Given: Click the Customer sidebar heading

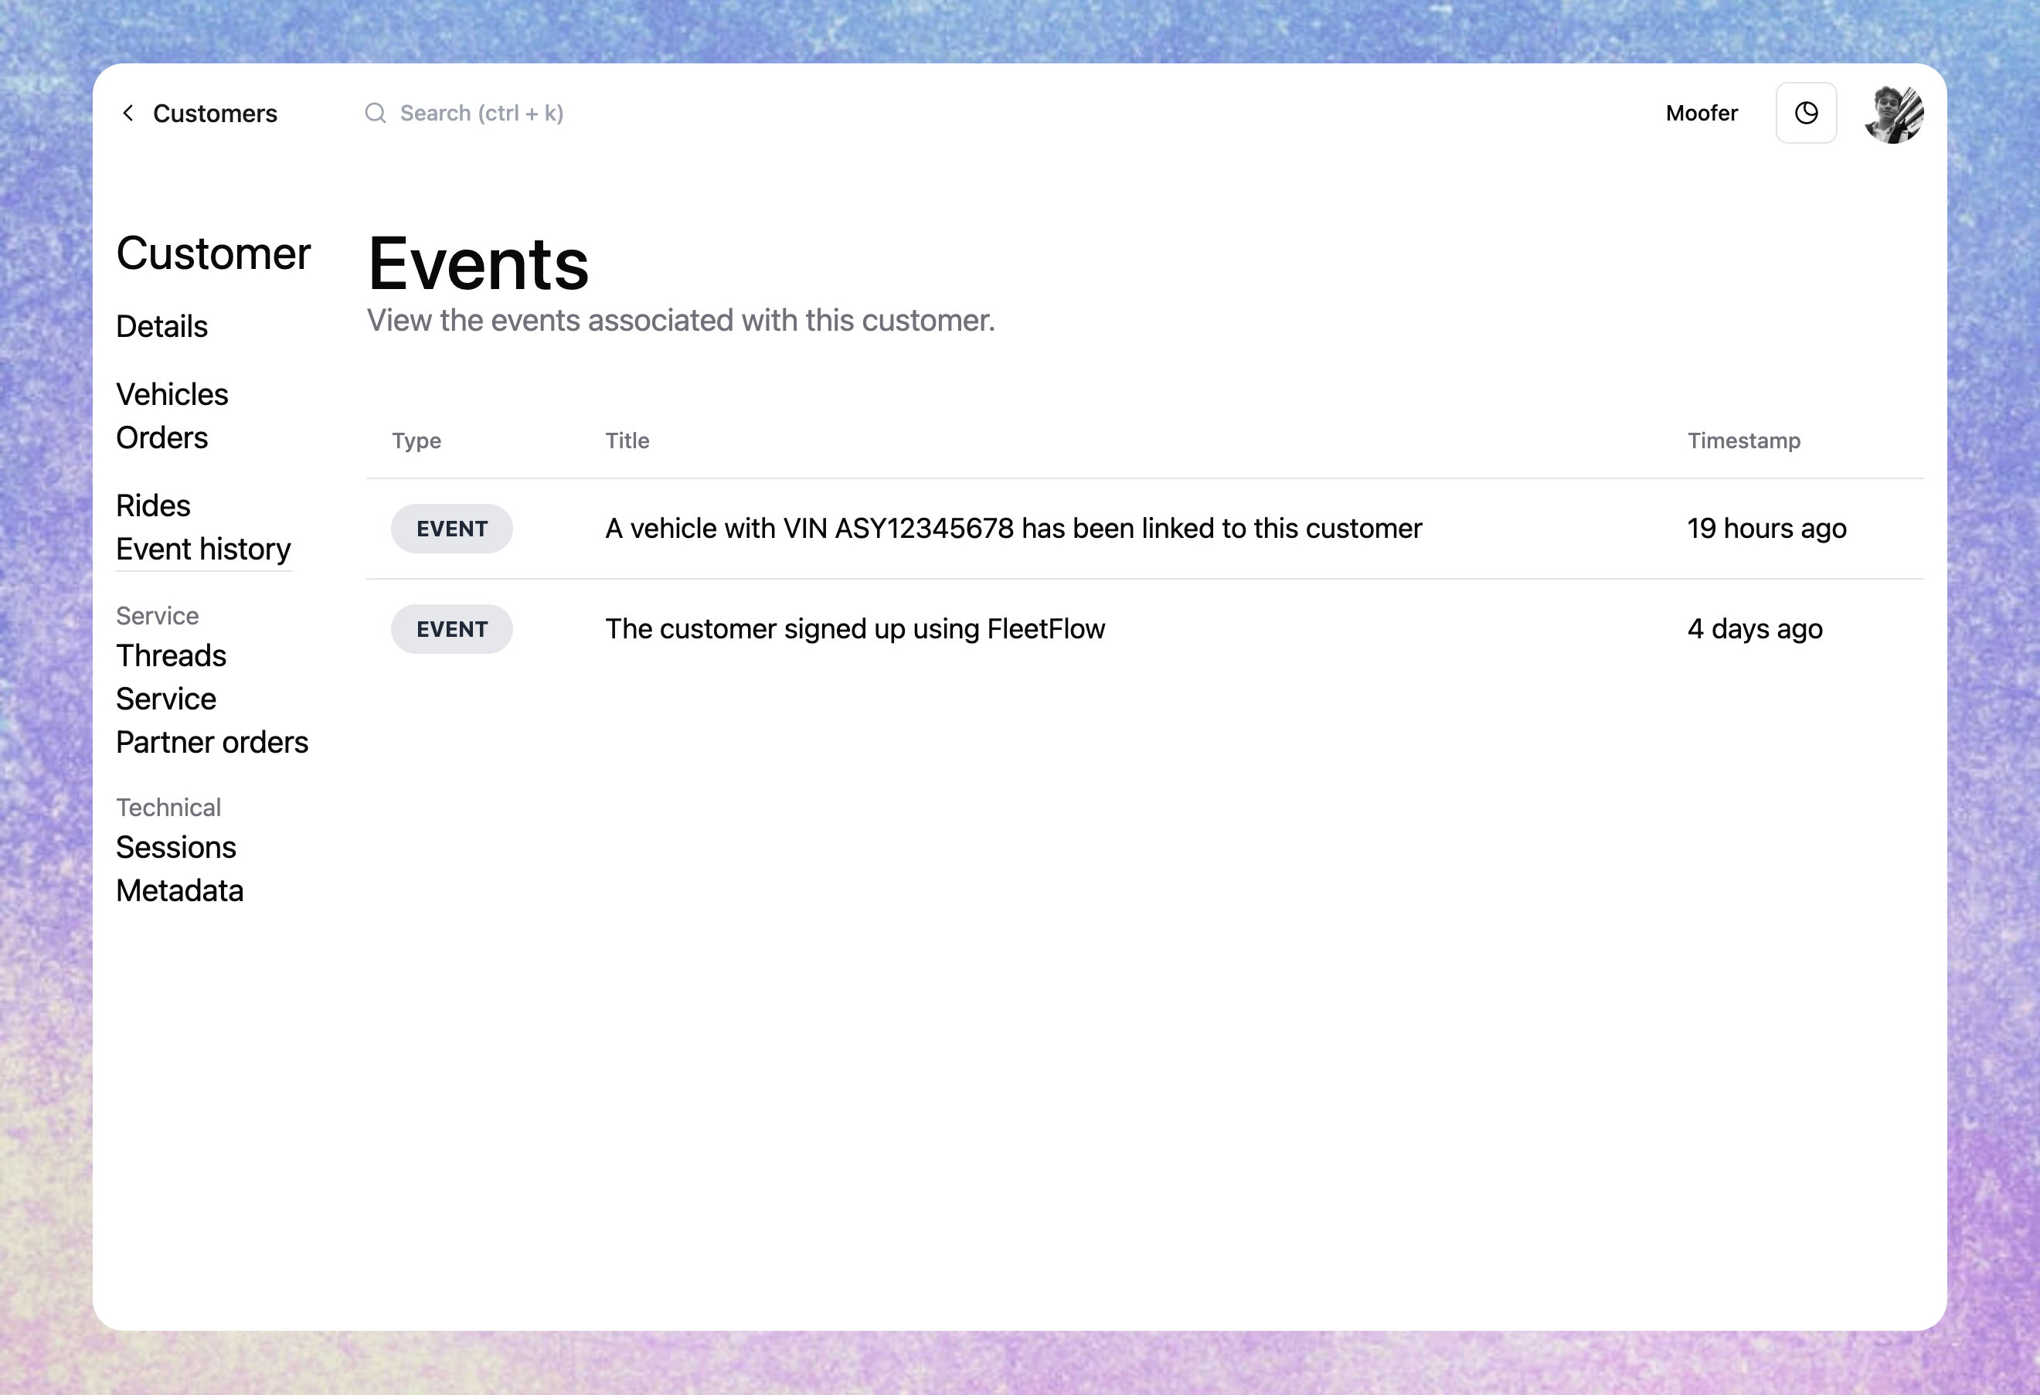Looking at the screenshot, I should (x=213, y=253).
